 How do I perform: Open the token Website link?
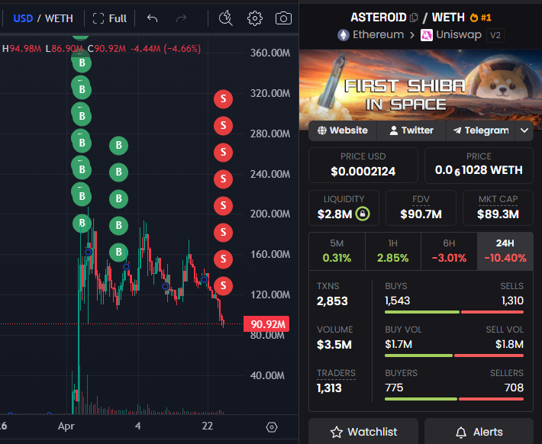(x=343, y=130)
